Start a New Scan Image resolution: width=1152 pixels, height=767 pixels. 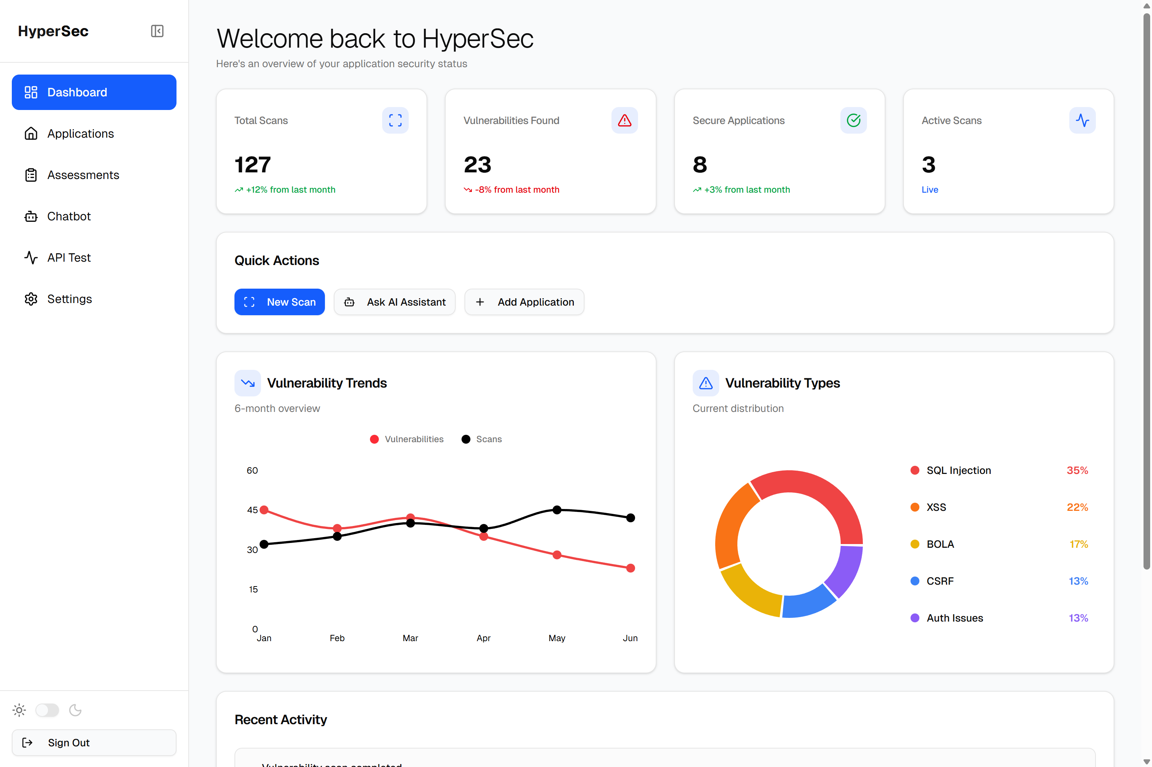(x=279, y=302)
